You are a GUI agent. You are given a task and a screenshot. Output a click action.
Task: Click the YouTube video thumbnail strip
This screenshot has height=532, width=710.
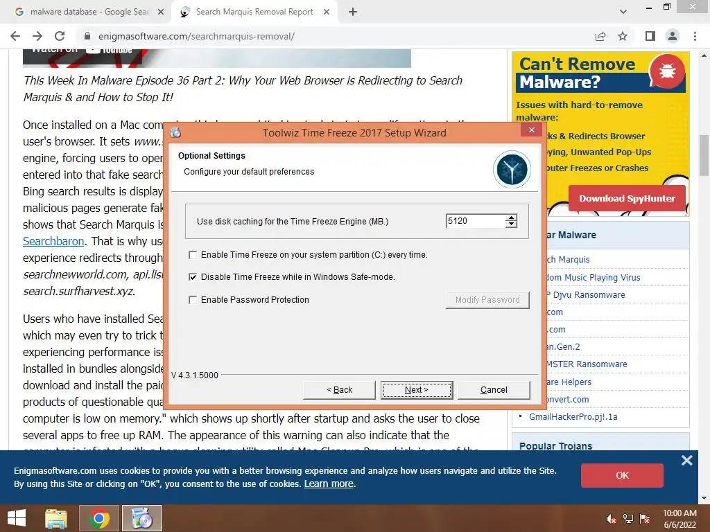point(217,58)
